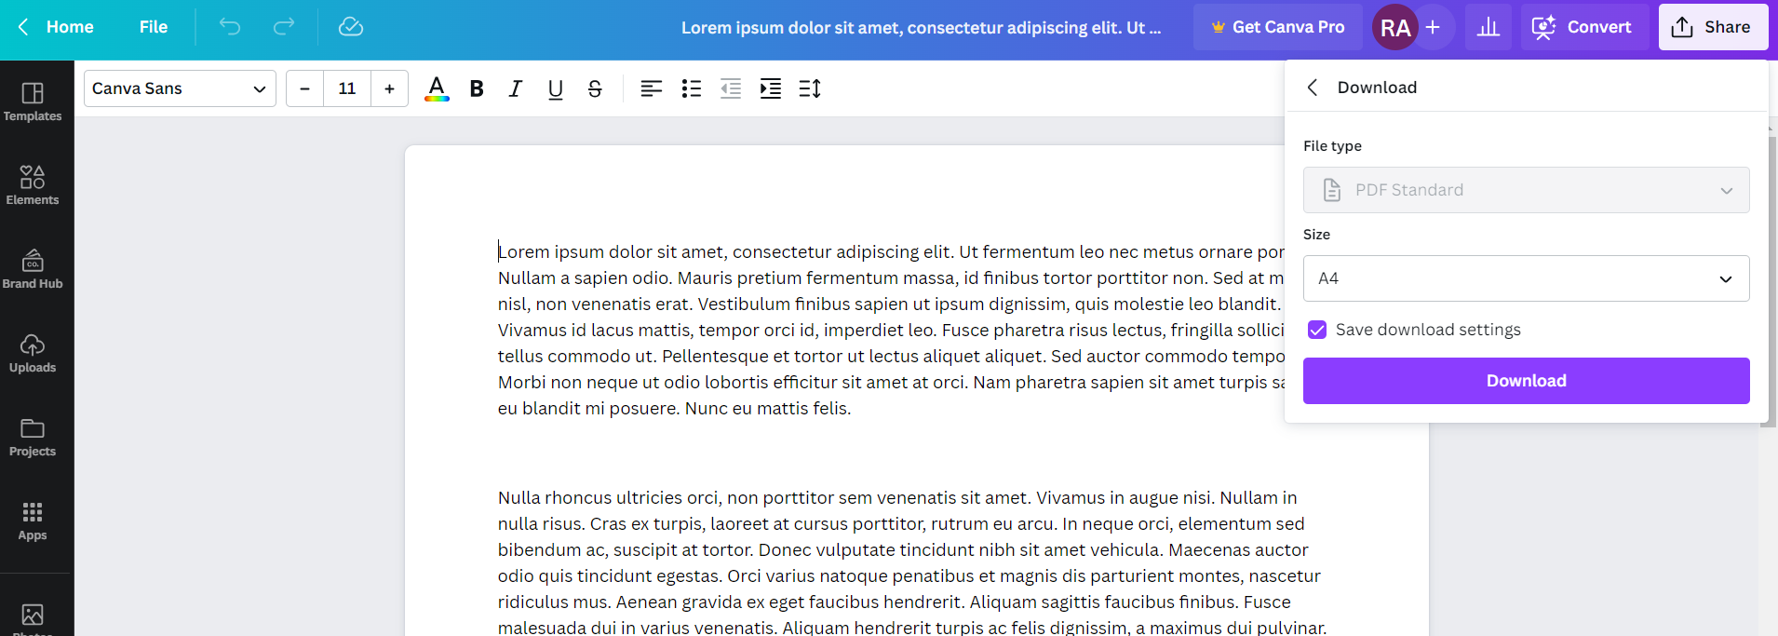This screenshot has width=1778, height=636.
Task: Open the Brand Hub sidebar panel
Action: pyautogui.click(x=33, y=270)
